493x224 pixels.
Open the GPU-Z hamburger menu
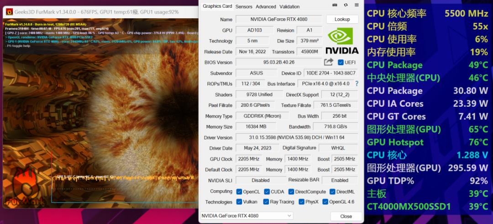[357, 5]
